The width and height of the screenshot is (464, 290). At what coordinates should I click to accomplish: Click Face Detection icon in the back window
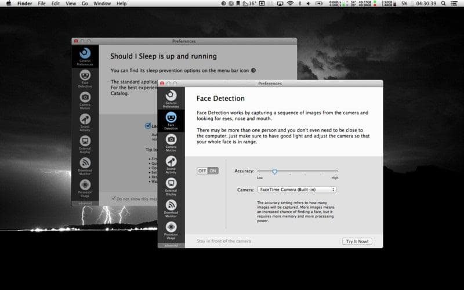click(85, 77)
